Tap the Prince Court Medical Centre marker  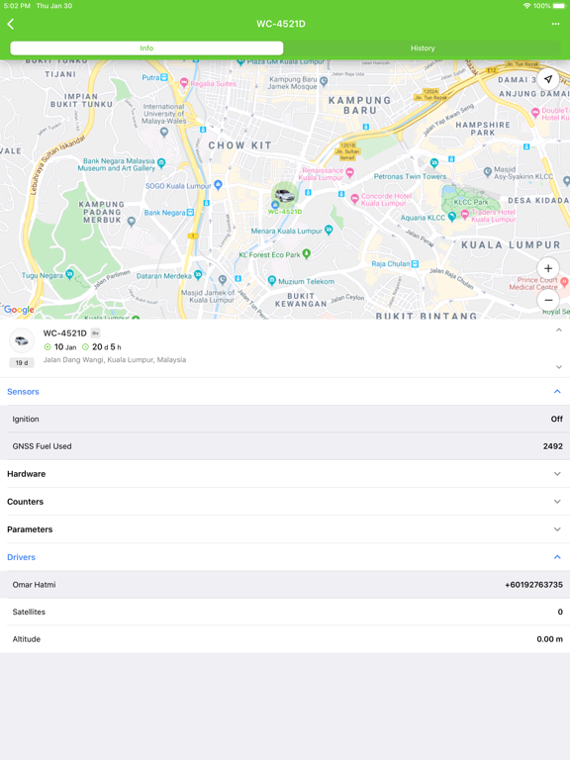tap(564, 281)
